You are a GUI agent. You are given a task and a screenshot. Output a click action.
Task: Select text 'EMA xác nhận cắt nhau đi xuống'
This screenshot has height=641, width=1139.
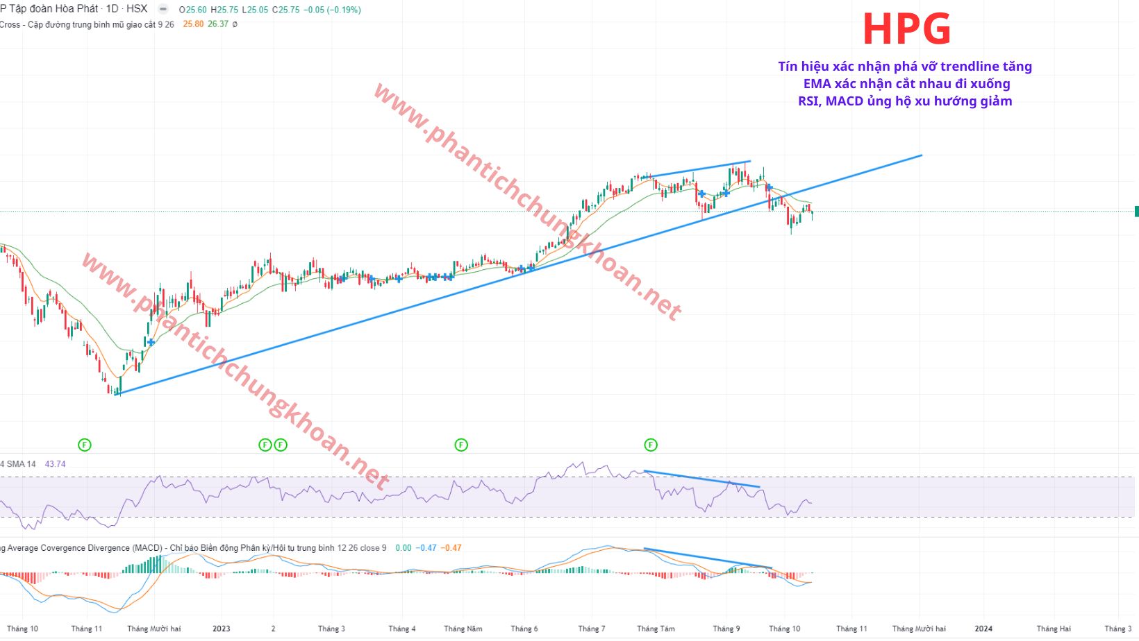906,84
